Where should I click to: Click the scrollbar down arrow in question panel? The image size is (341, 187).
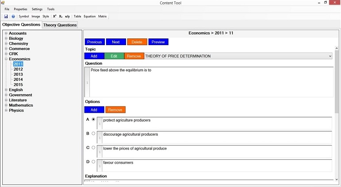pos(337,179)
